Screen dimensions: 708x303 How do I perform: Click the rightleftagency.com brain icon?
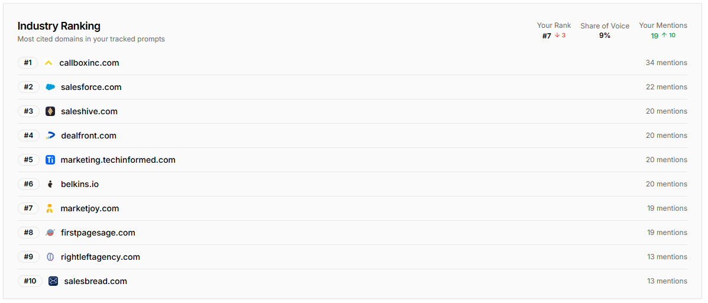coord(50,257)
